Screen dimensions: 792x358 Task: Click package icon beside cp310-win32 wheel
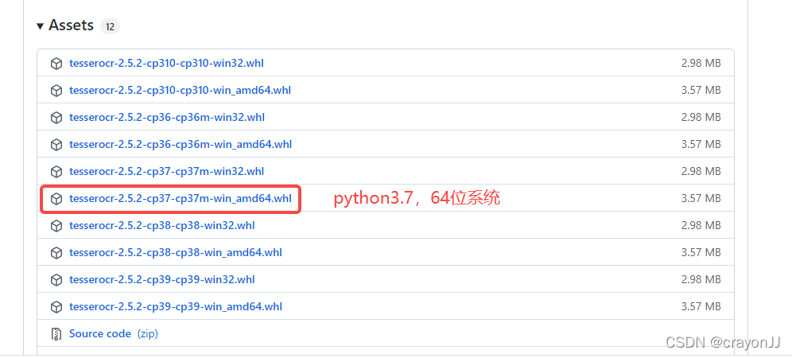pos(56,64)
